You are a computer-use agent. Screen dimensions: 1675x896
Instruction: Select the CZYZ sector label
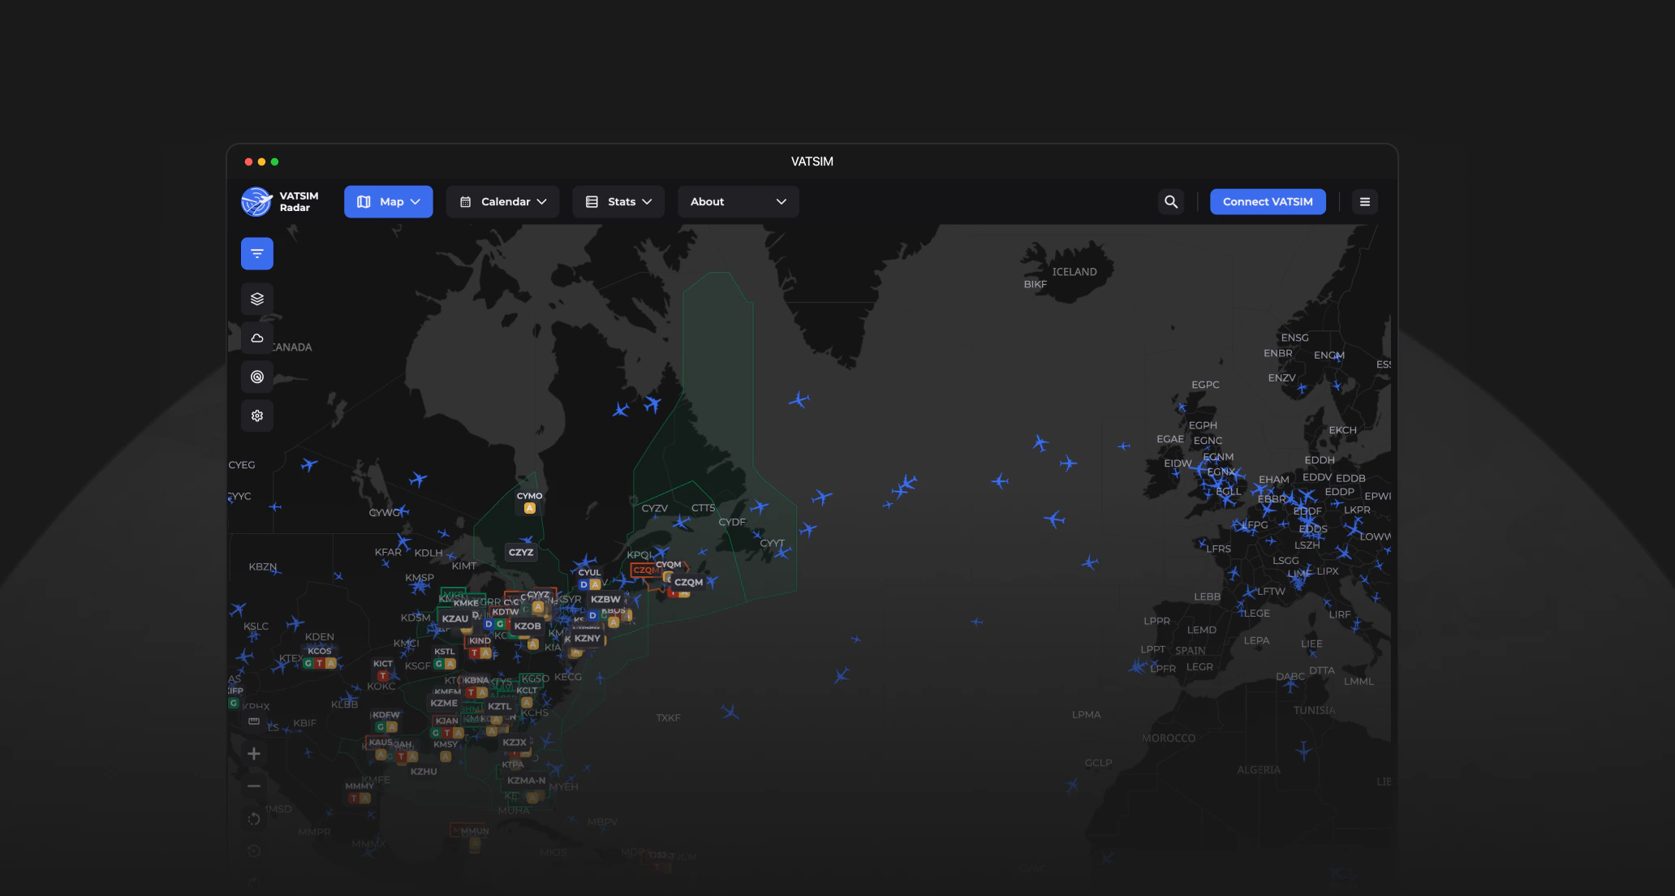(521, 552)
